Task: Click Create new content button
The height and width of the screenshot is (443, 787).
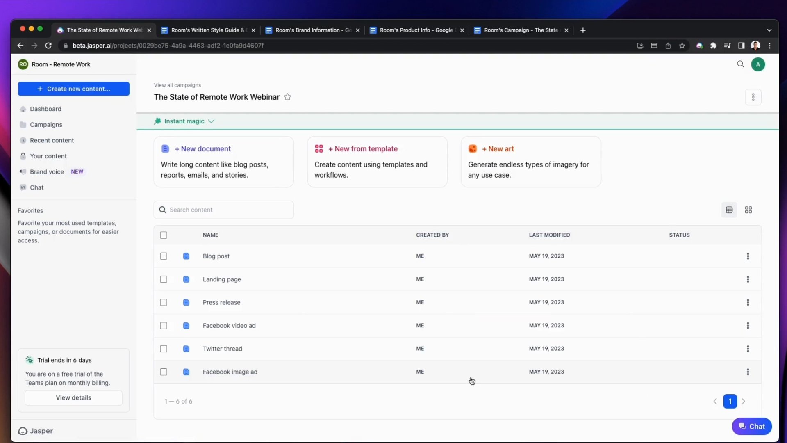Action: [74, 89]
